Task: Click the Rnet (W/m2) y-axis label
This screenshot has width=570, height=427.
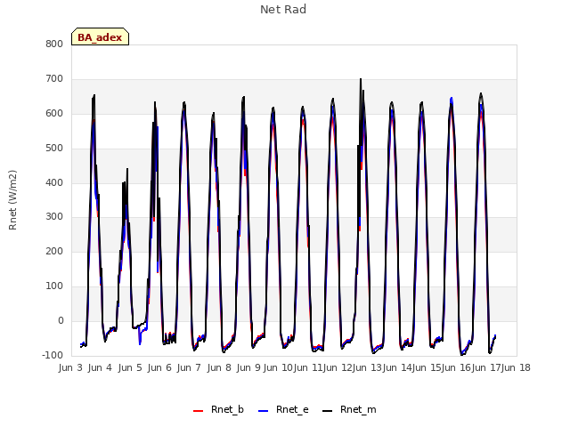Action: tap(12, 200)
